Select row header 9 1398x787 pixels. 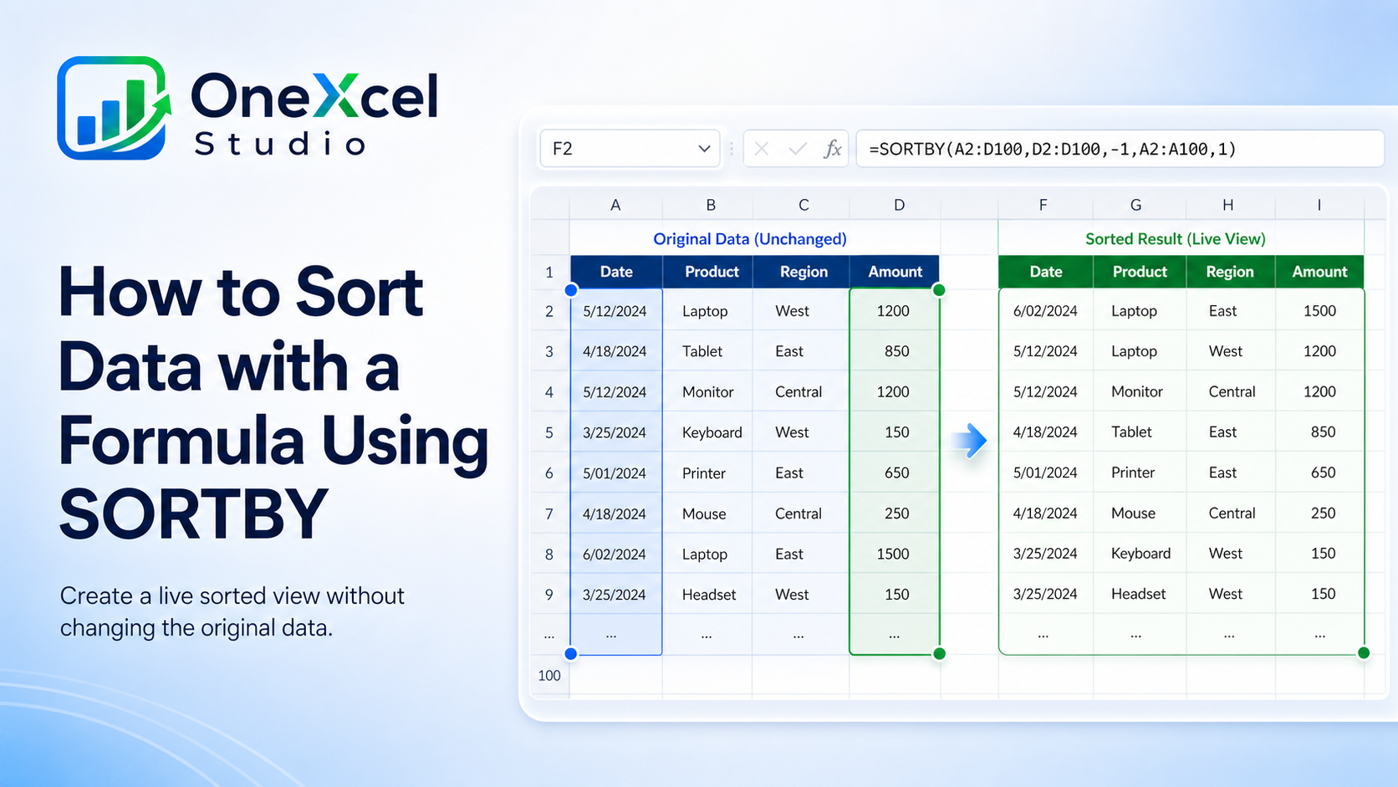(549, 595)
